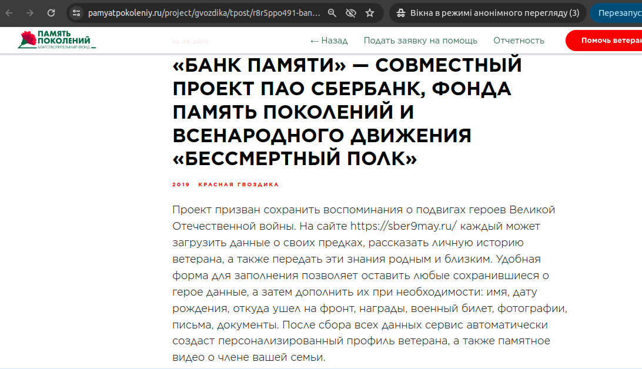Open the Красная гвоздика category tag
This screenshot has height=369, width=642.
(238, 184)
